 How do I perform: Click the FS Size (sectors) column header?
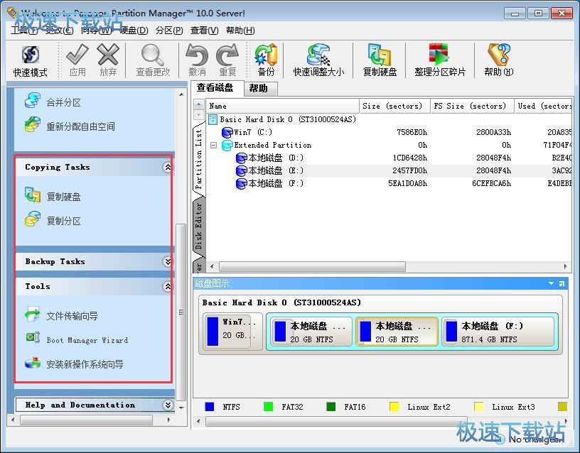tap(473, 106)
